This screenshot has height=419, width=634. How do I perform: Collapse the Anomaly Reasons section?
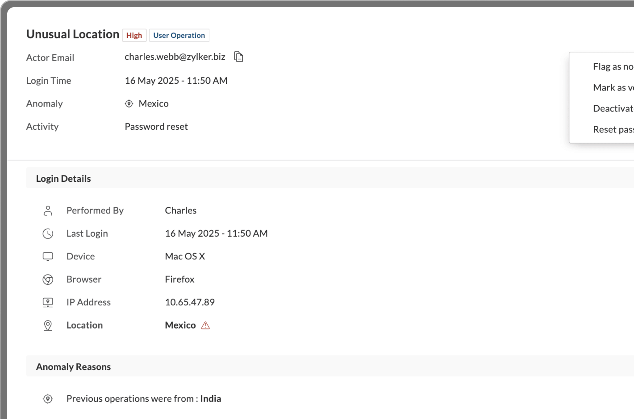point(73,366)
